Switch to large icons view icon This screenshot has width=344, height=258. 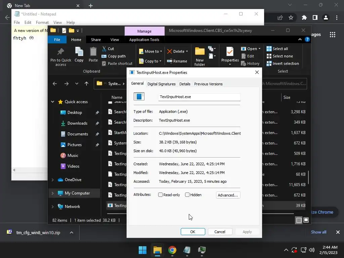[306, 220]
